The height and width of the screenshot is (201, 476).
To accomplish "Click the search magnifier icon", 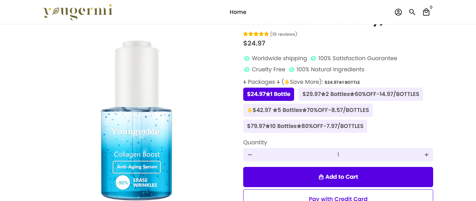I will click(x=412, y=12).
